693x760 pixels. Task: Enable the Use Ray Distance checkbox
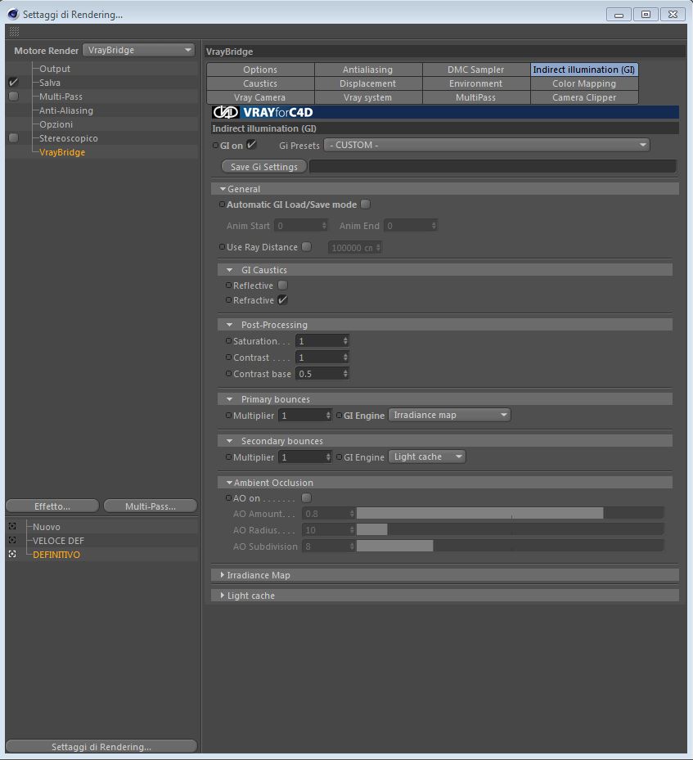pos(307,247)
